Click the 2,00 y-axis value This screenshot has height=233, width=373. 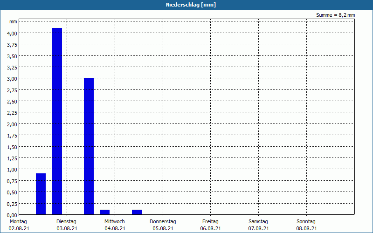pyautogui.click(x=12, y=124)
